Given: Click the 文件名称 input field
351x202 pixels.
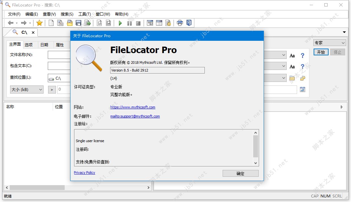Looking at the screenshot, I should tap(59, 55).
